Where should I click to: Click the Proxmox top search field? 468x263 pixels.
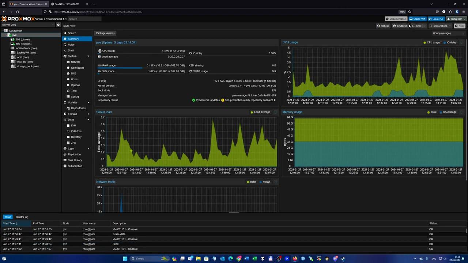pyautogui.click(x=84, y=19)
